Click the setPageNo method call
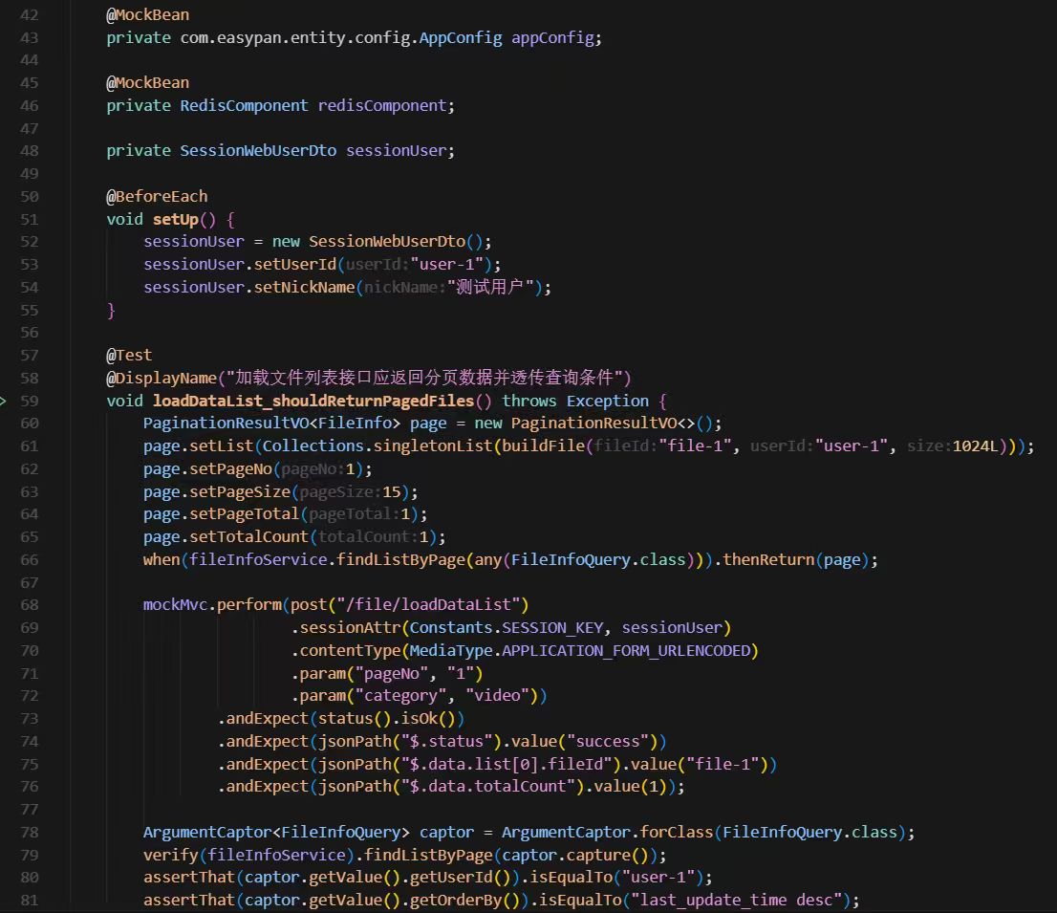The height and width of the screenshot is (913, 1057). coord(230,469)
